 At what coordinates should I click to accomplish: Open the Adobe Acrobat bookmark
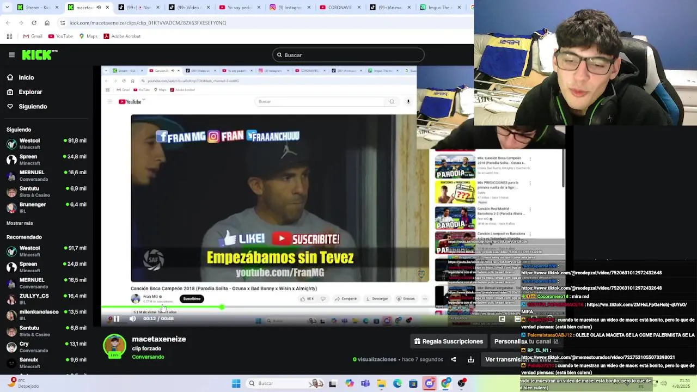[x=122, y=36]
